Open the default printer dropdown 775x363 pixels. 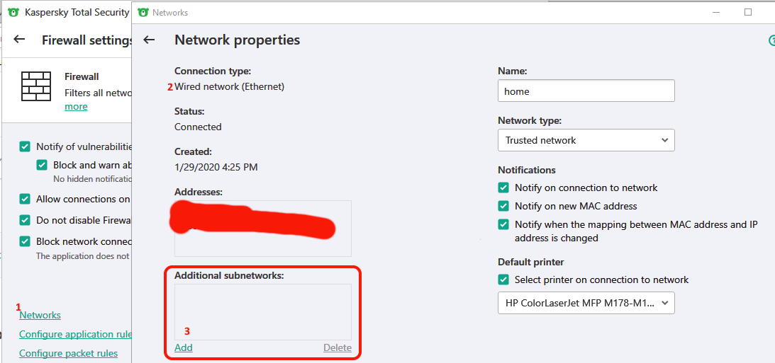tap(586, 303)
